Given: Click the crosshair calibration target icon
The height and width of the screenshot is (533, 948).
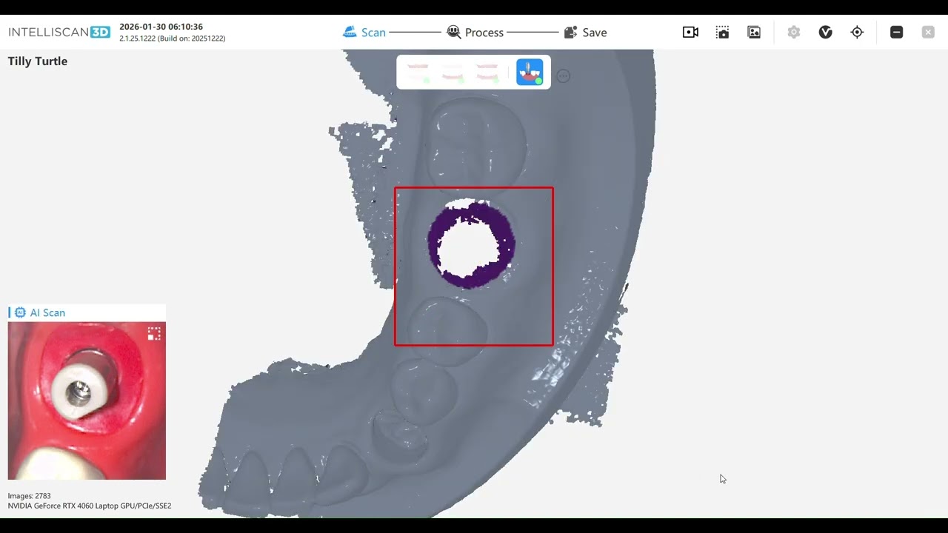Looking at the screenshot, I should coord(857,33).
